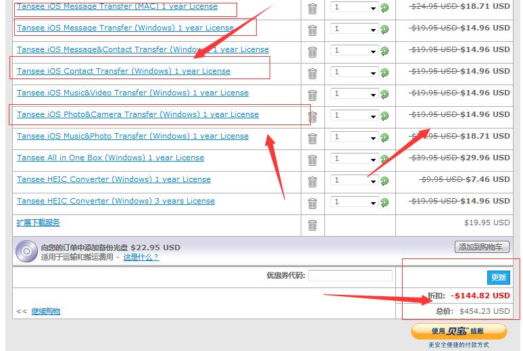Refresh quantity for Message Transfer (MAC)
This screenshot has height=351, width=523.
pos(384,7)
